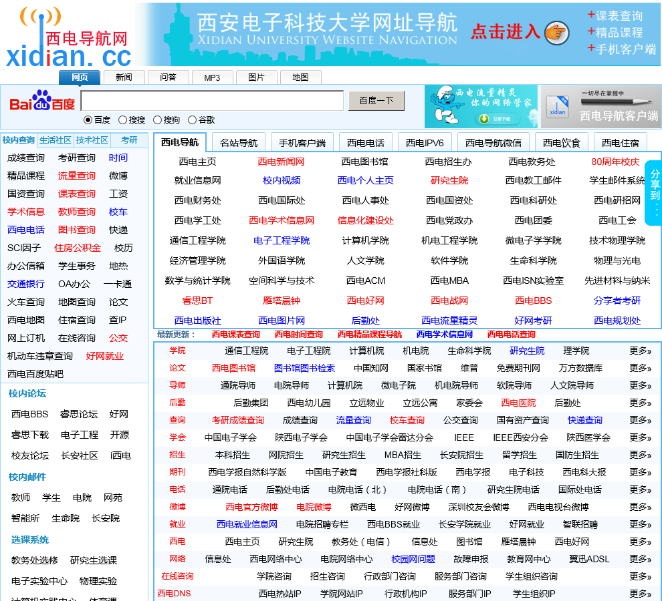Switch to the 新闻 search tab
662x601 pixels.
pyautogui.click(x=124, y=77)
